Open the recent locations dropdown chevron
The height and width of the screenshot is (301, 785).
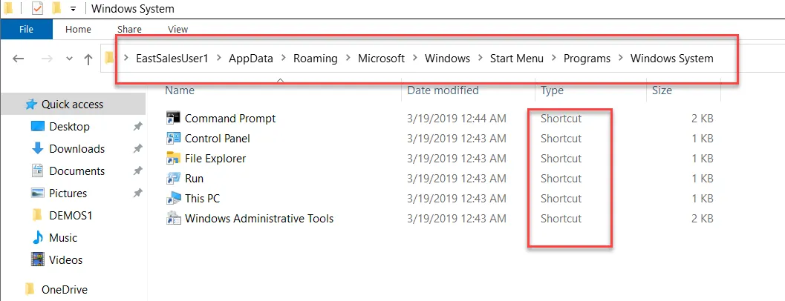click(x=69, y=59)
